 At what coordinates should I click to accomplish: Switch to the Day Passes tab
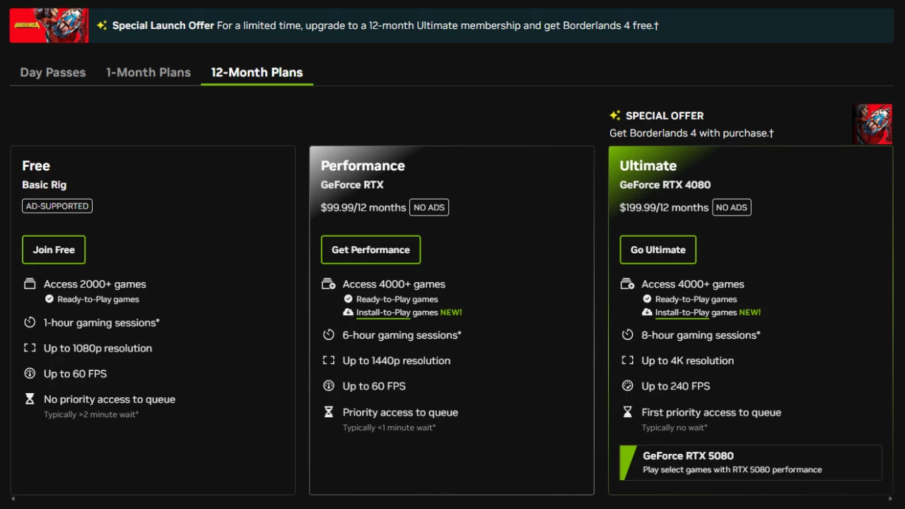point(53,72)
